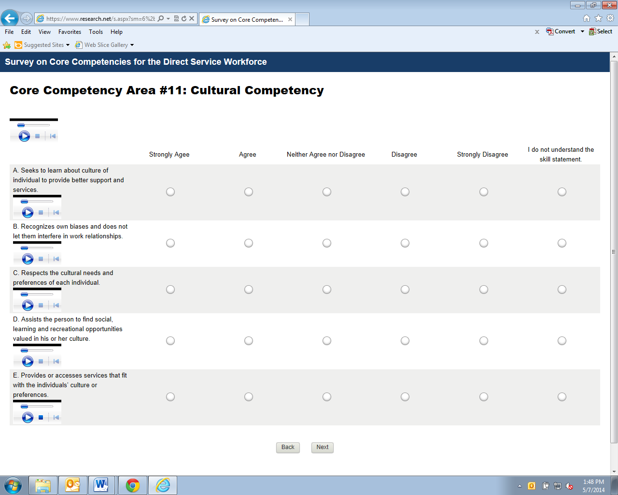Expand the Suggested Sites dropdown
618x495 pixels.
click(x=68, y=45)
